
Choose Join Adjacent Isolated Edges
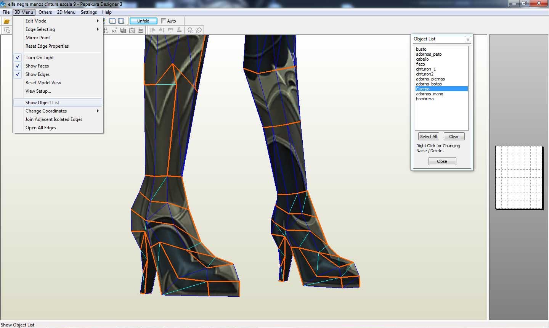point(58,119)
